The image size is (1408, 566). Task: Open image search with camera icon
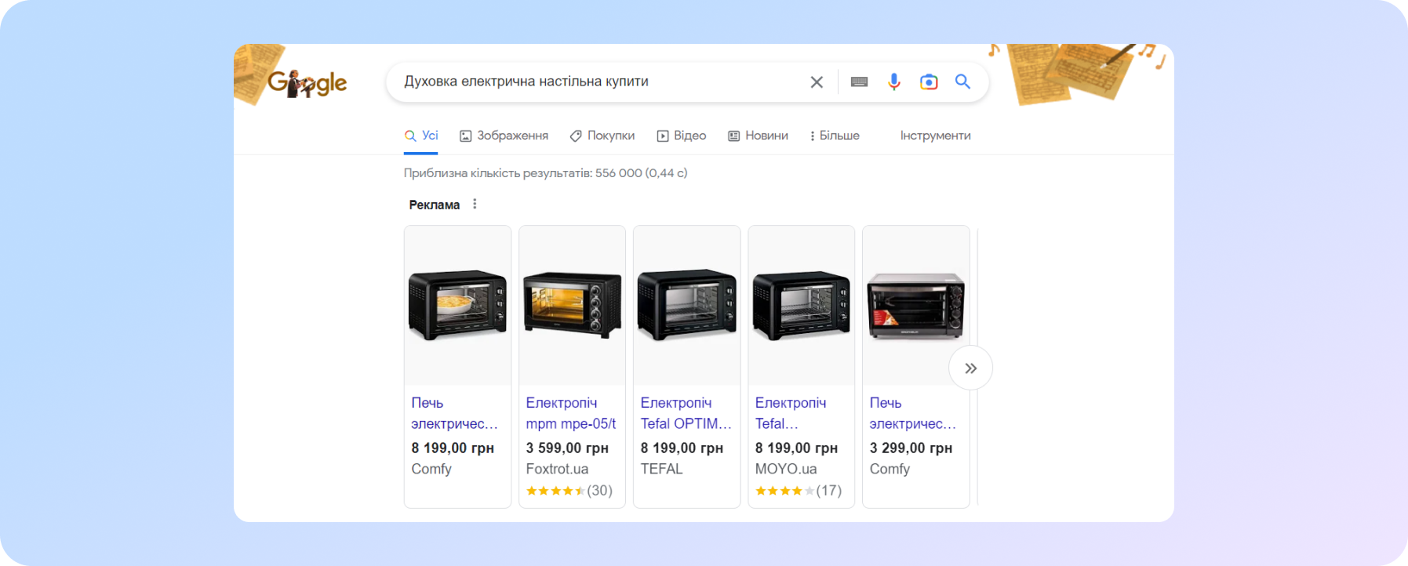tap(929, 82)
